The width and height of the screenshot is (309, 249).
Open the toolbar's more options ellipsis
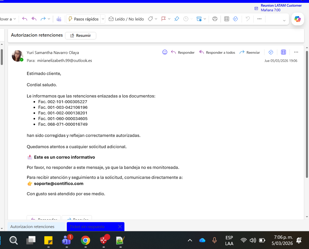pos(259,19)
